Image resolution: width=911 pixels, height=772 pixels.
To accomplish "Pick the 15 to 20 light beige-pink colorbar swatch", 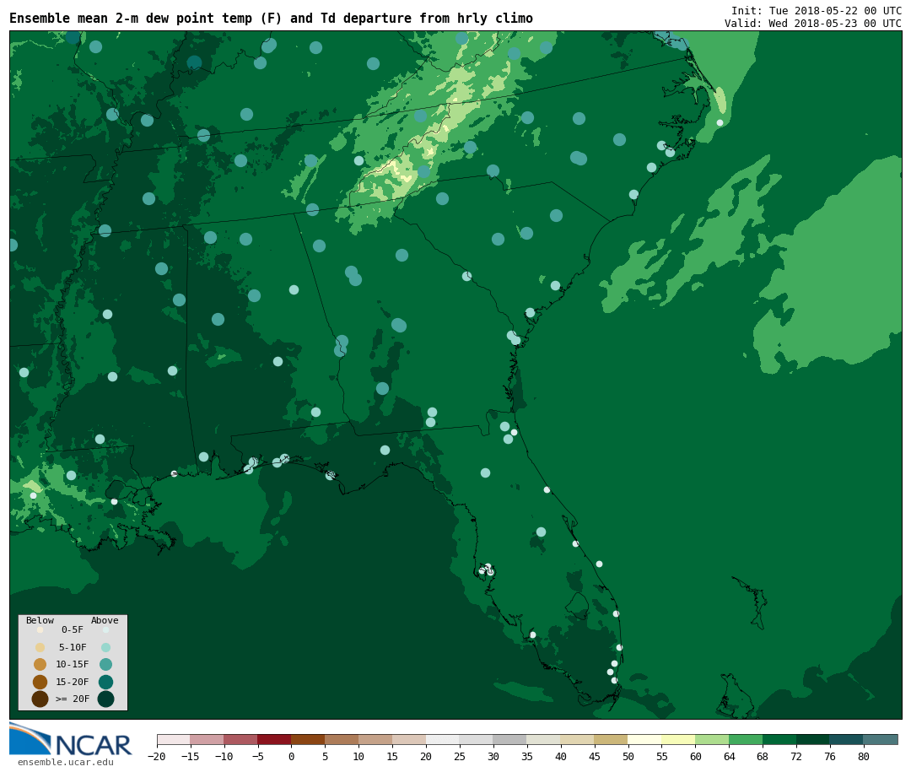I will point(409,739).
